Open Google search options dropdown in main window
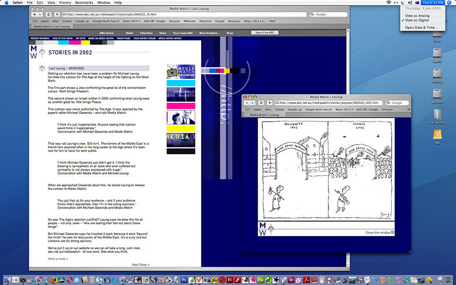Screen dimensions: 456x285 (312, 14)
